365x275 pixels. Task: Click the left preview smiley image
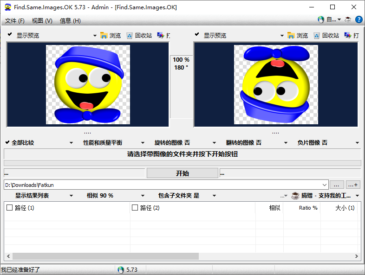click(88, 84)
